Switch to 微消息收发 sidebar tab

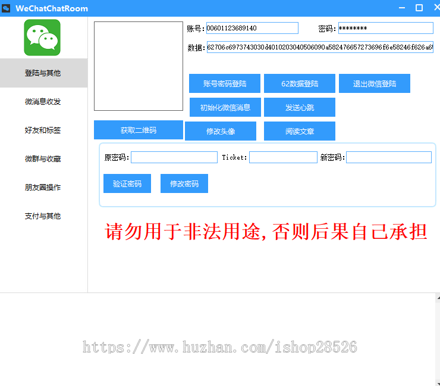(x=44, y=101)
